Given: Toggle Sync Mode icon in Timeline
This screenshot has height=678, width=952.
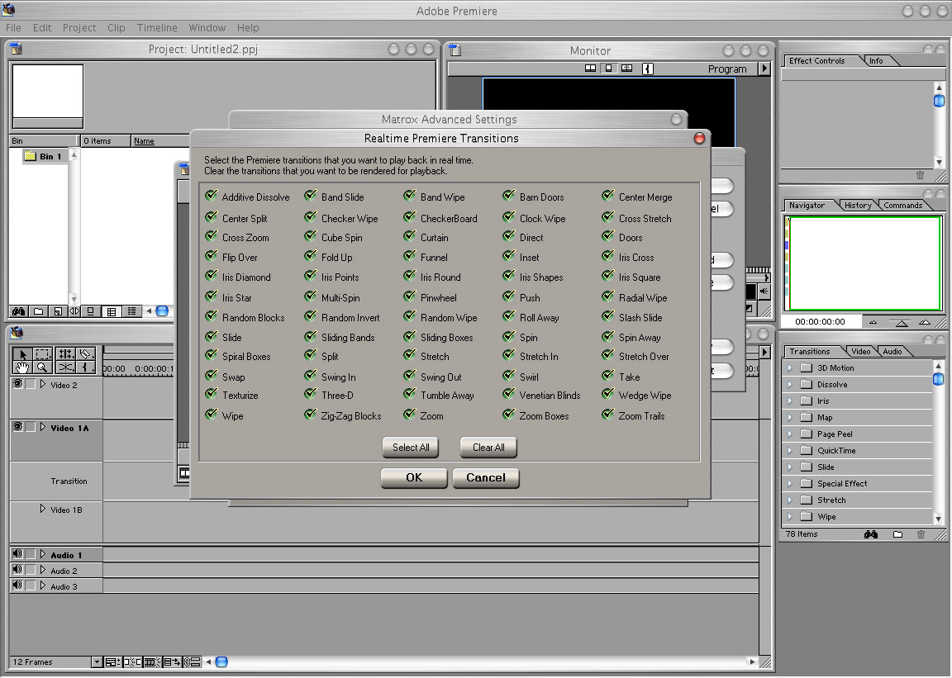Looking at the screenshot, I should click(192, 662).
